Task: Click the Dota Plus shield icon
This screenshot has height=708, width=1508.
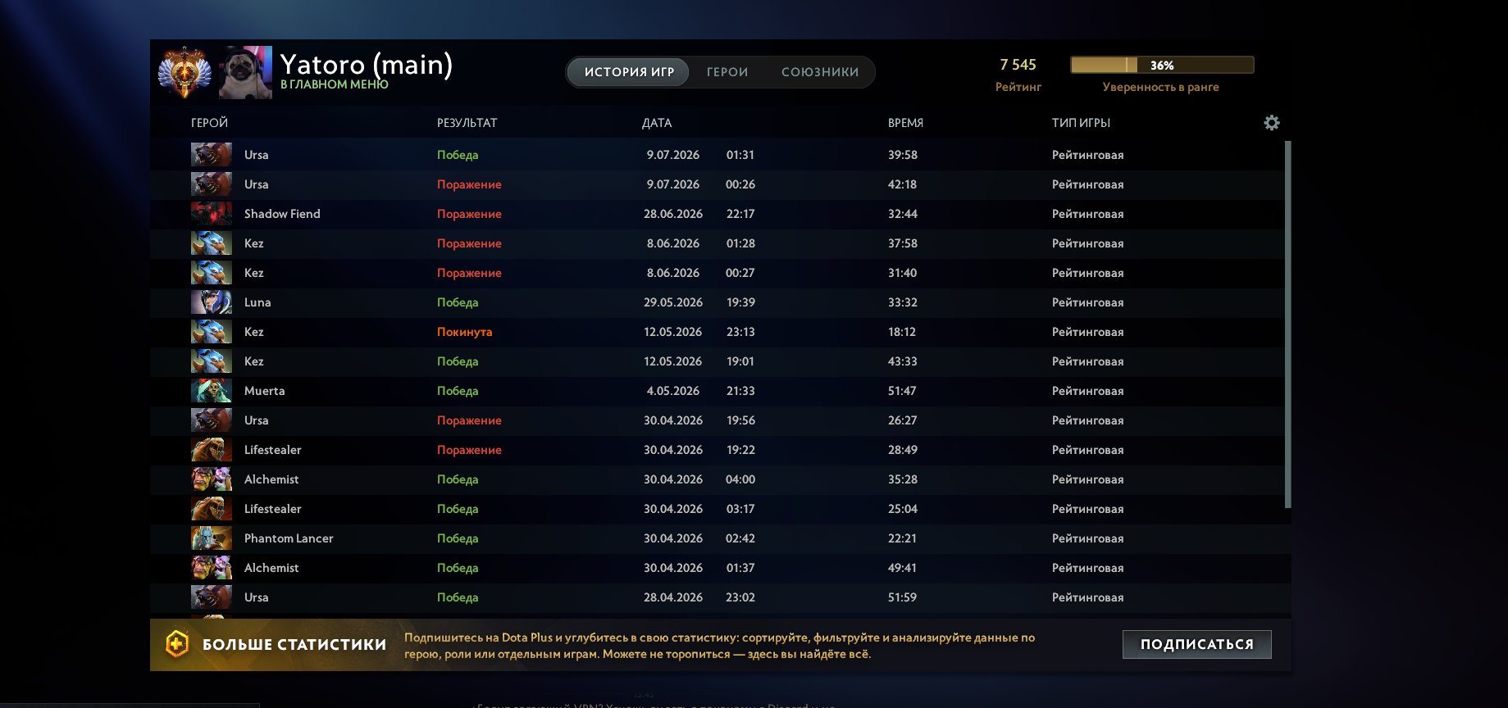Action: click(x=177, y=644)
